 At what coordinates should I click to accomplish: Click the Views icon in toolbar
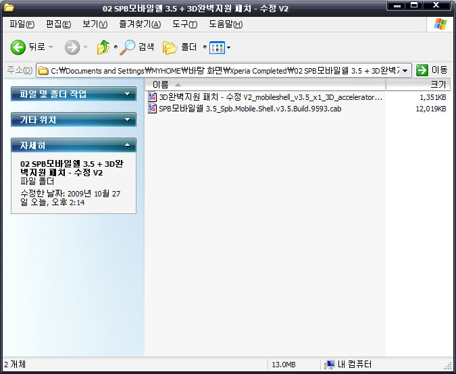point(217,47)
